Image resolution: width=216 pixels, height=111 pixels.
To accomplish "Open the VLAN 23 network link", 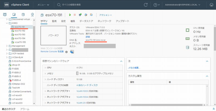I will [x=81, y=103].
